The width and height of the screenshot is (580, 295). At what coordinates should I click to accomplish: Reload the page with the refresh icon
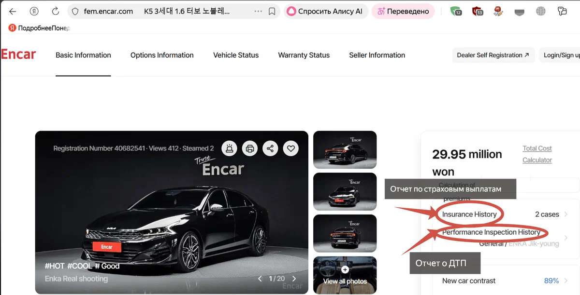coord(55,11)
